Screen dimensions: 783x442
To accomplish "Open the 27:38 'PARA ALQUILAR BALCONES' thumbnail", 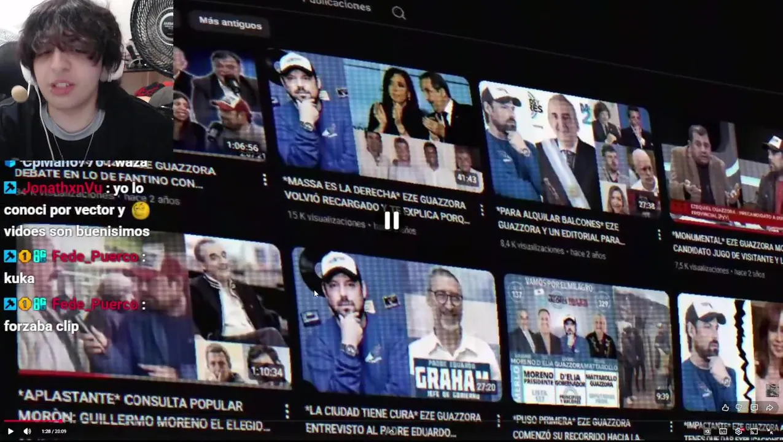I will (569, 149).
